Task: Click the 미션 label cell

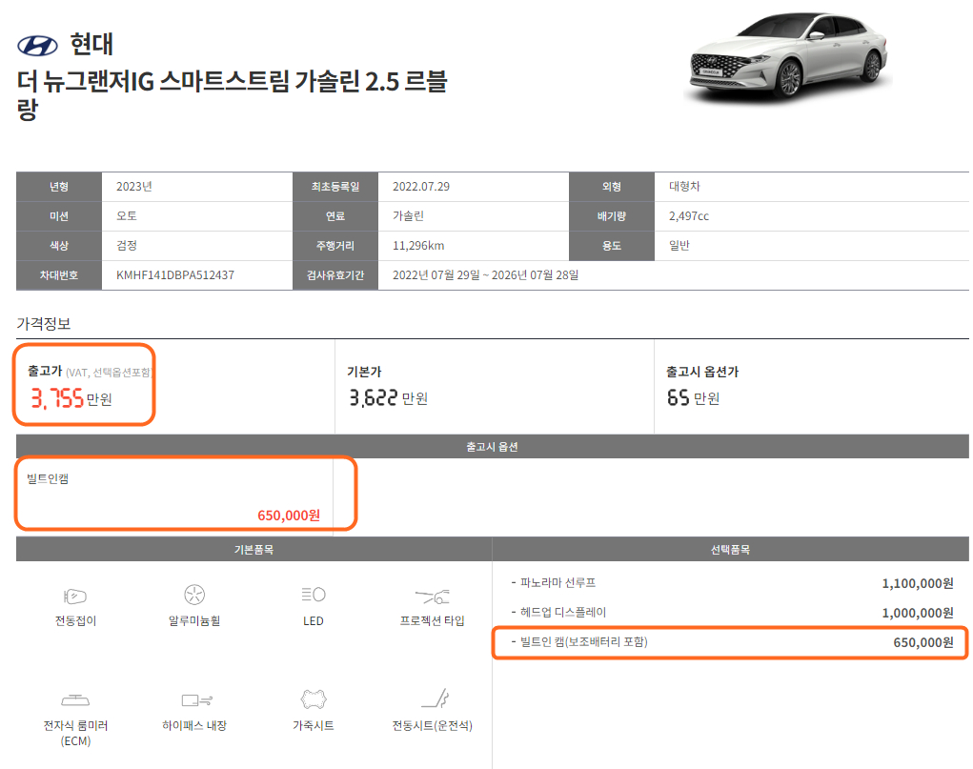Action: [x=59, y=216]
